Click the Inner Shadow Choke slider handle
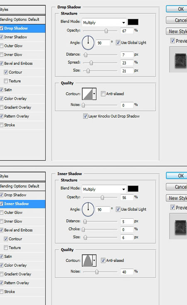 [83, 229]
